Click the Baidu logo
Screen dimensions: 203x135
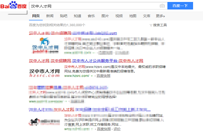pyautogui.click(x=13, y=5)
